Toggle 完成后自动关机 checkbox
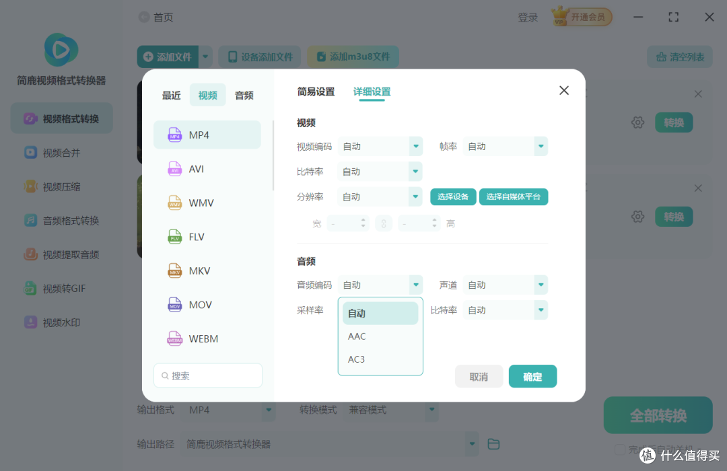Screen dimensions: 727x471 [x=620, y=449]
